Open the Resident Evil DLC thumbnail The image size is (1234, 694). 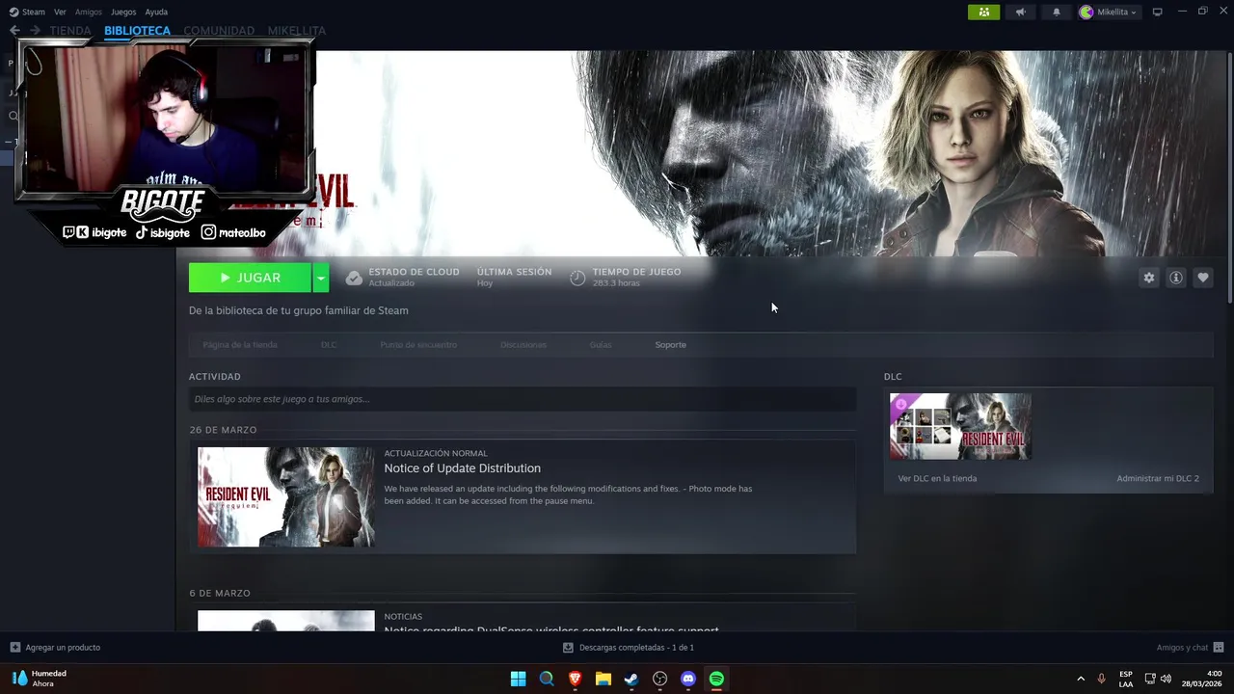point(960,426)
